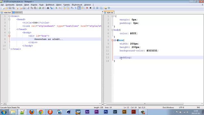
Task: Click the "background-color: #323232;" line
Action: 139,50
